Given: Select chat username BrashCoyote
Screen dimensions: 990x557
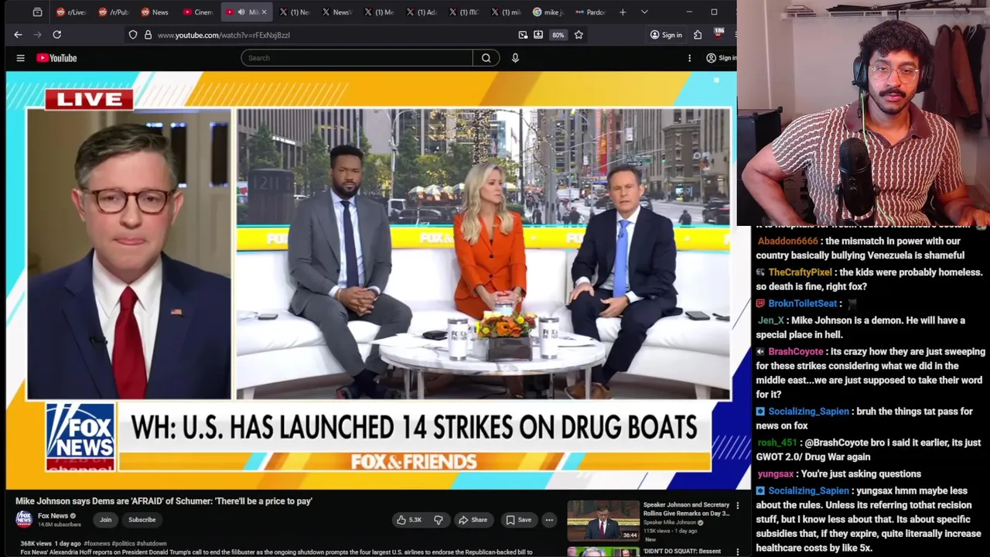Looking at the screenshot, I should coord(796,351).
